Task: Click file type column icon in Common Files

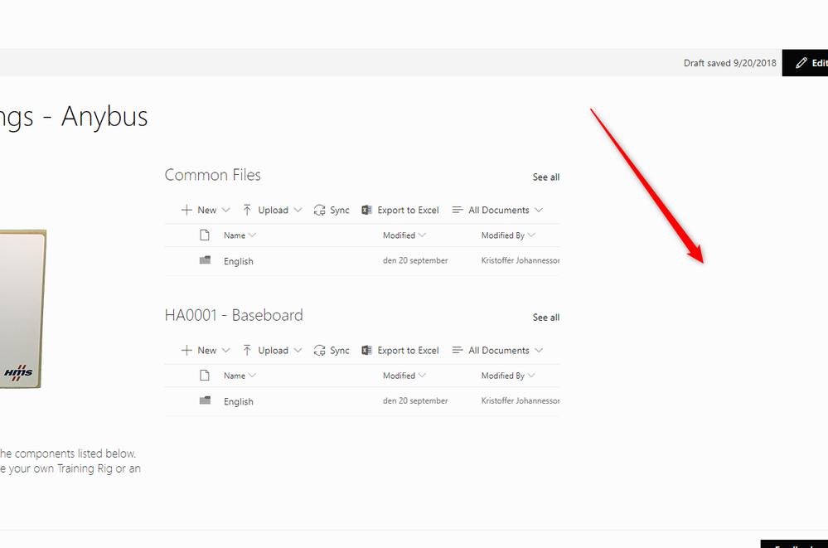Action: pos(205,235)
